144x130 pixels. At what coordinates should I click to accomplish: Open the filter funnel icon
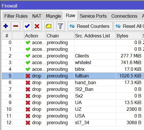61,26
